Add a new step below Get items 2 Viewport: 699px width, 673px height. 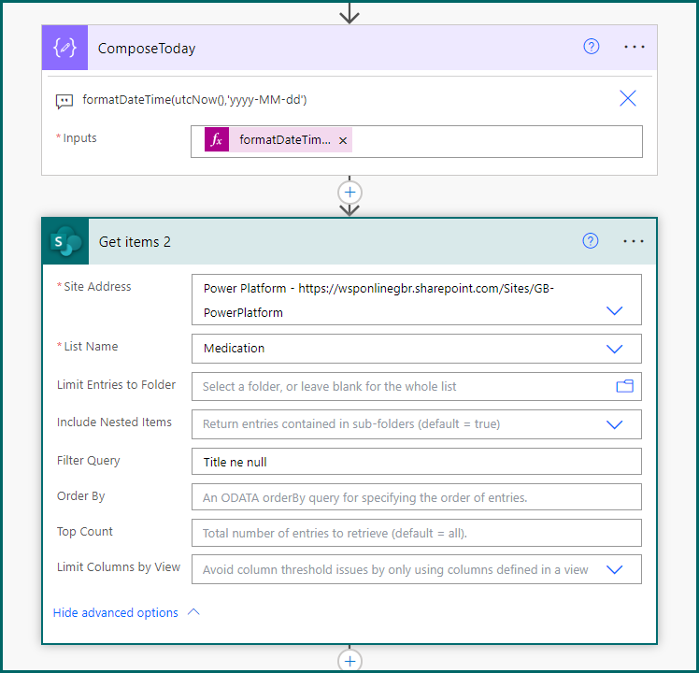[349, 661]
